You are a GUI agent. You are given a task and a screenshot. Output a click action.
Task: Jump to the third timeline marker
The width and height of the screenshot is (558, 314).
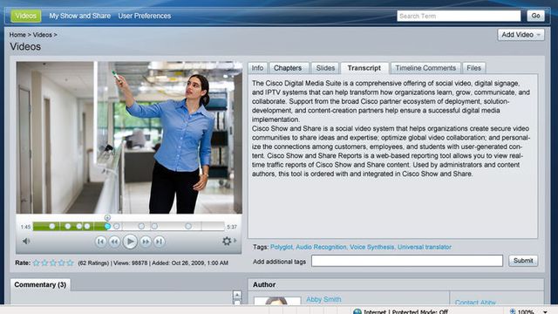coord(79,226)
